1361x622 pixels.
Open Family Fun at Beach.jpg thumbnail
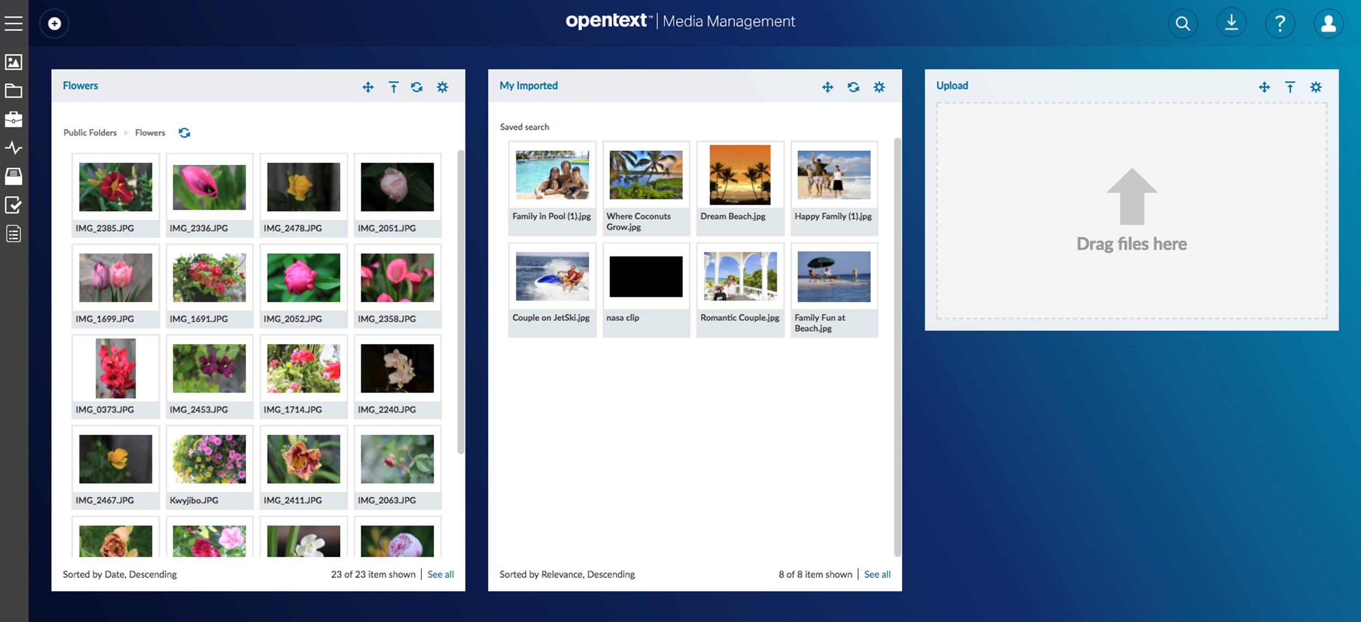tap(834, 276)
